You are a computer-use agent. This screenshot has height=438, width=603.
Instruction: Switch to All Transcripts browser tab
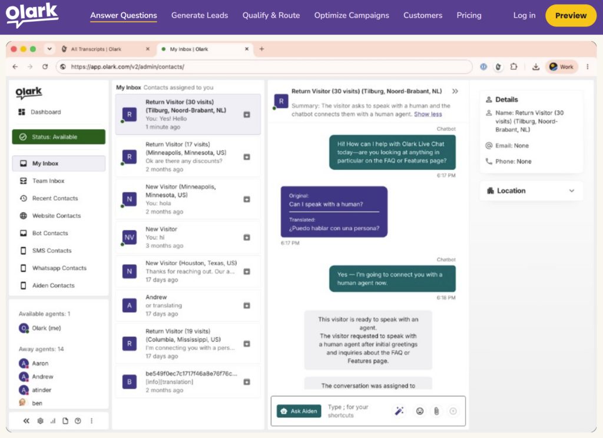[106, 49]
